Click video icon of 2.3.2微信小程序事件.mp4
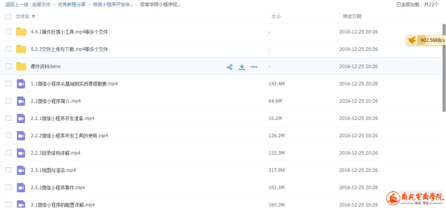The height and width of the screenshot is (208, 446). tap(21, 188)
